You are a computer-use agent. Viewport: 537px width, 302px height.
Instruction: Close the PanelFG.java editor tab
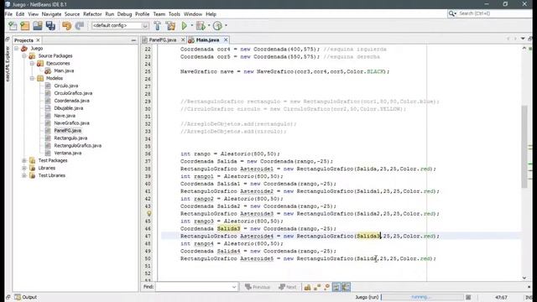[x=183, y=40]
